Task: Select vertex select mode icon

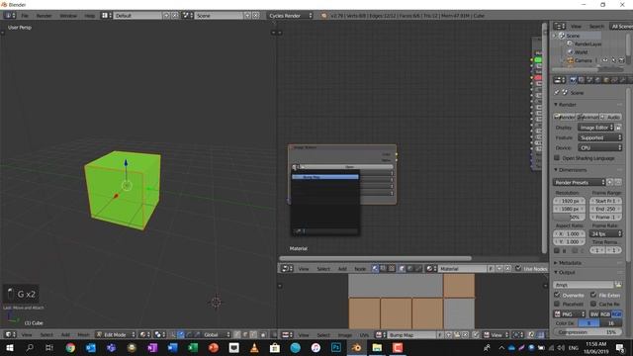Action: (x=237, y=334)
